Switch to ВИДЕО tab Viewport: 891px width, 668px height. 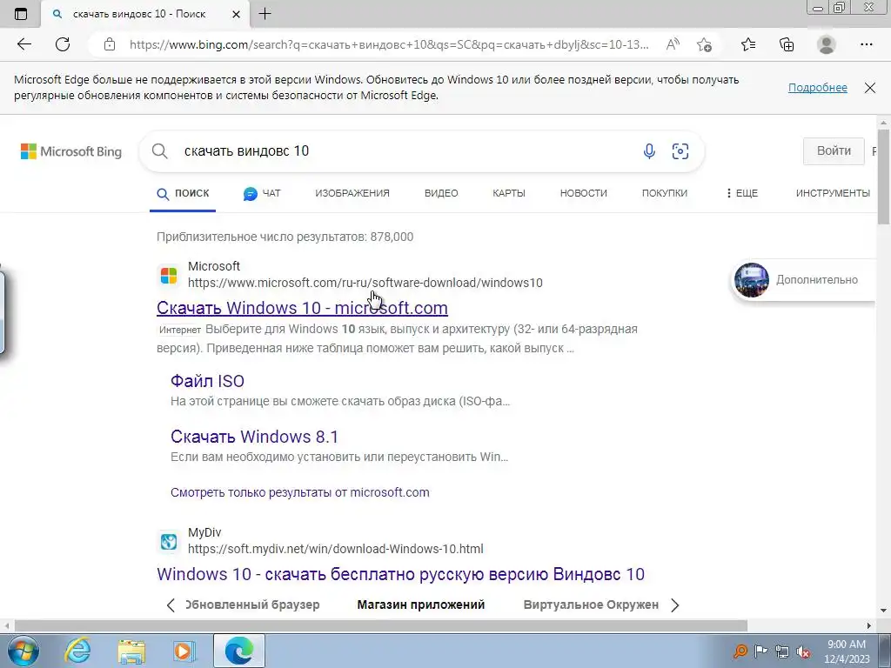[x=441, y=193]
